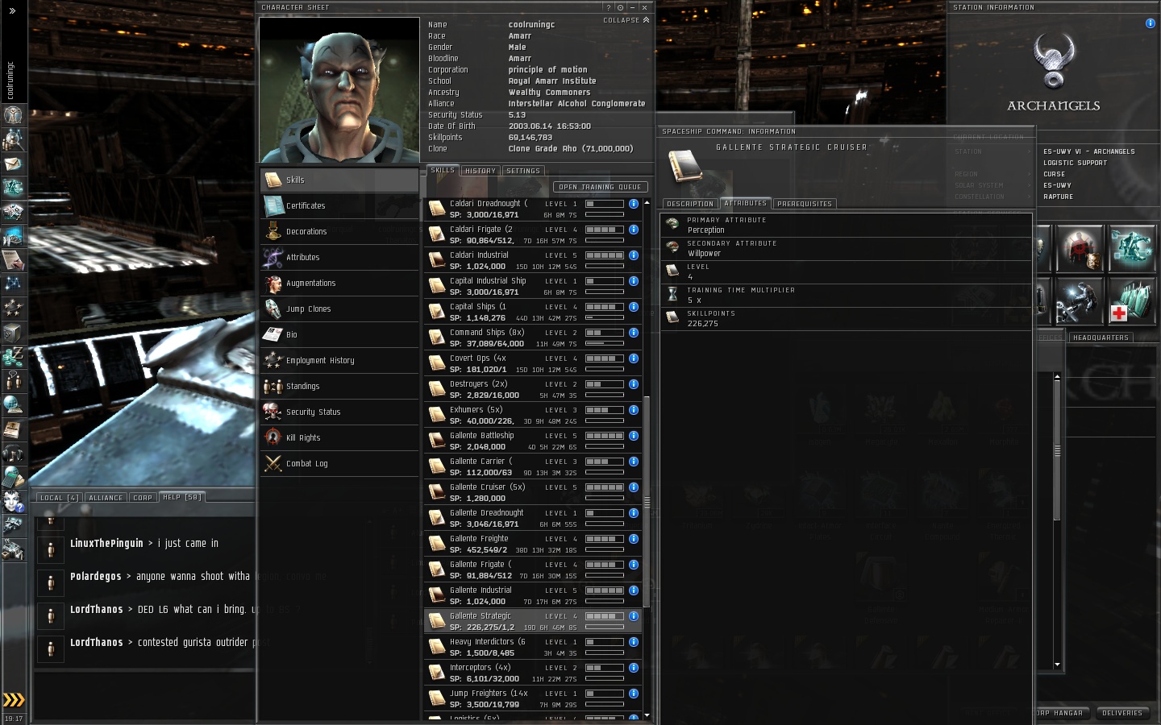Click the station panel scroll-down arrow

[1057, 665]
